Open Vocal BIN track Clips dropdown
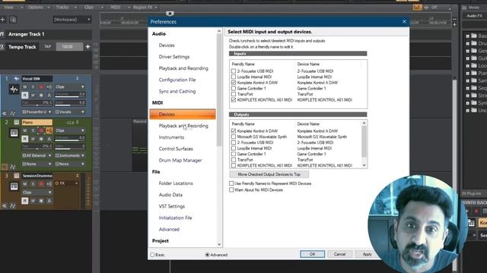The image size is (487, 273). (69, 87)
